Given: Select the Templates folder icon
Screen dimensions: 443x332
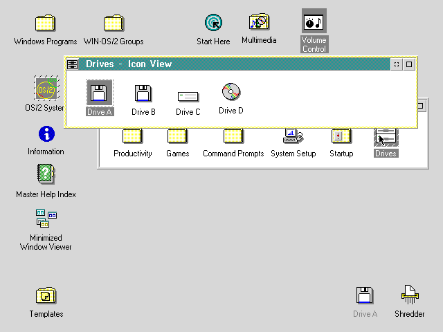Looking at the screenshot, I should (46, 295).
